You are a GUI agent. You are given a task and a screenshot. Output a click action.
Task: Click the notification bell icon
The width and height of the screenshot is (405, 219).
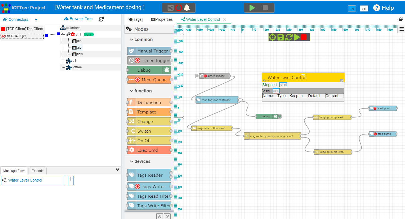[187, 8]
